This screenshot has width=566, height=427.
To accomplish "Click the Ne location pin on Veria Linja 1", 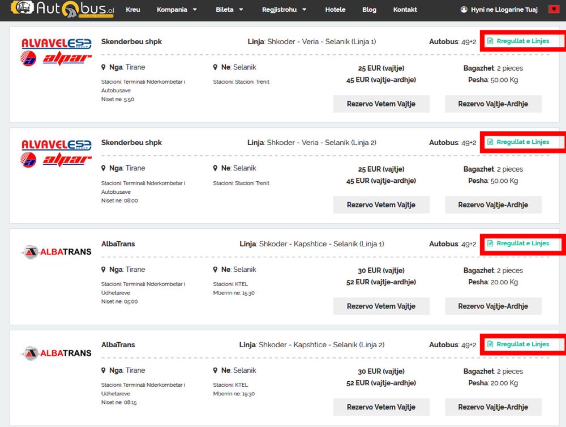I will [x=215, y=67].
